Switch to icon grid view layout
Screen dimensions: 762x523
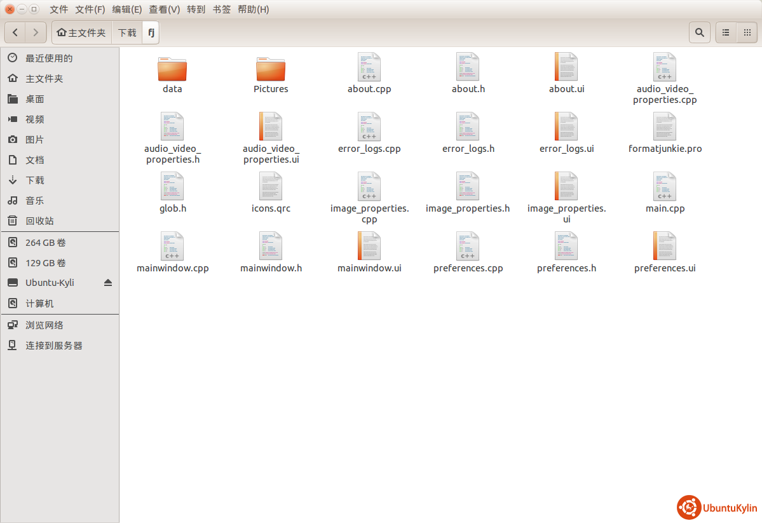(747, 32)
